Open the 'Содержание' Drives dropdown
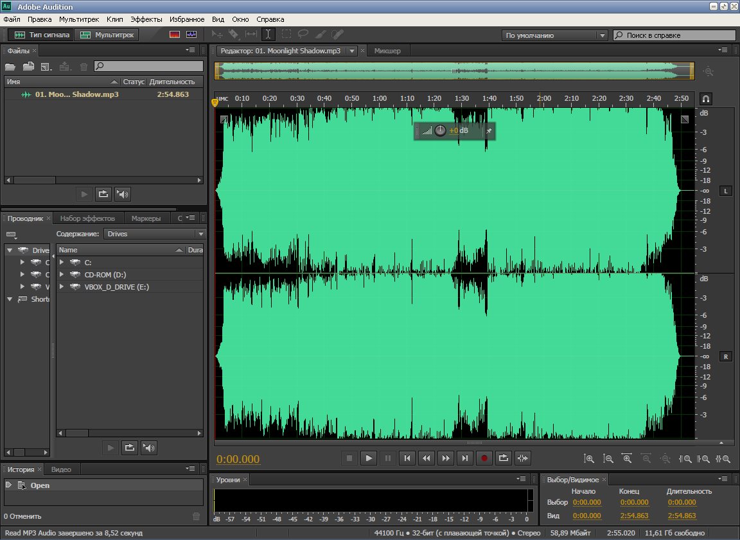740x540 pixels. [x=155, y=234]
